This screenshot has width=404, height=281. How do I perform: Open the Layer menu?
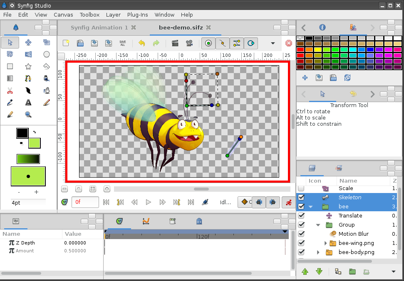113,15
